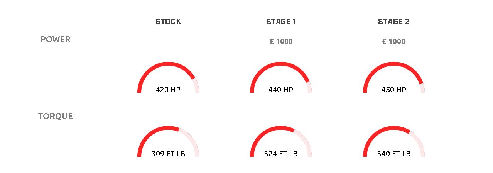Click the £ 1000 price under Stage 1
Screen dimensions: 493x173
pyautogui.click(x=281, y=41)
